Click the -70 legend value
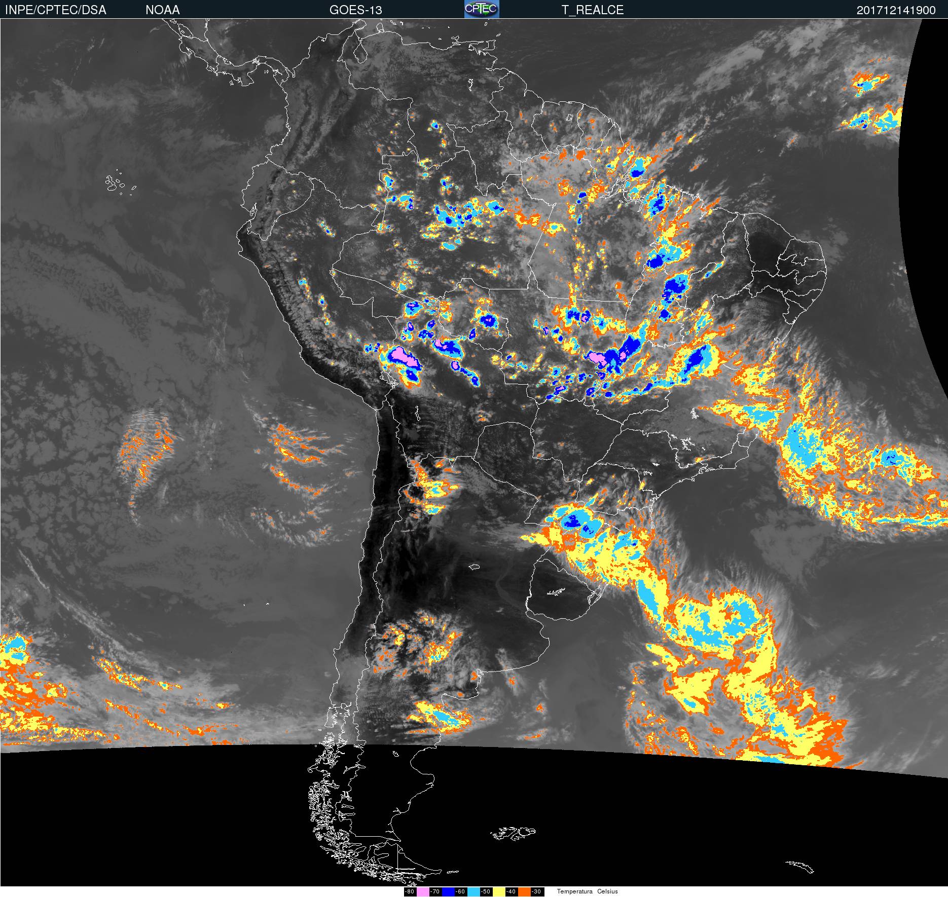Image resolution: width=948 pixels, height=897 pixels. pos(435,892)
